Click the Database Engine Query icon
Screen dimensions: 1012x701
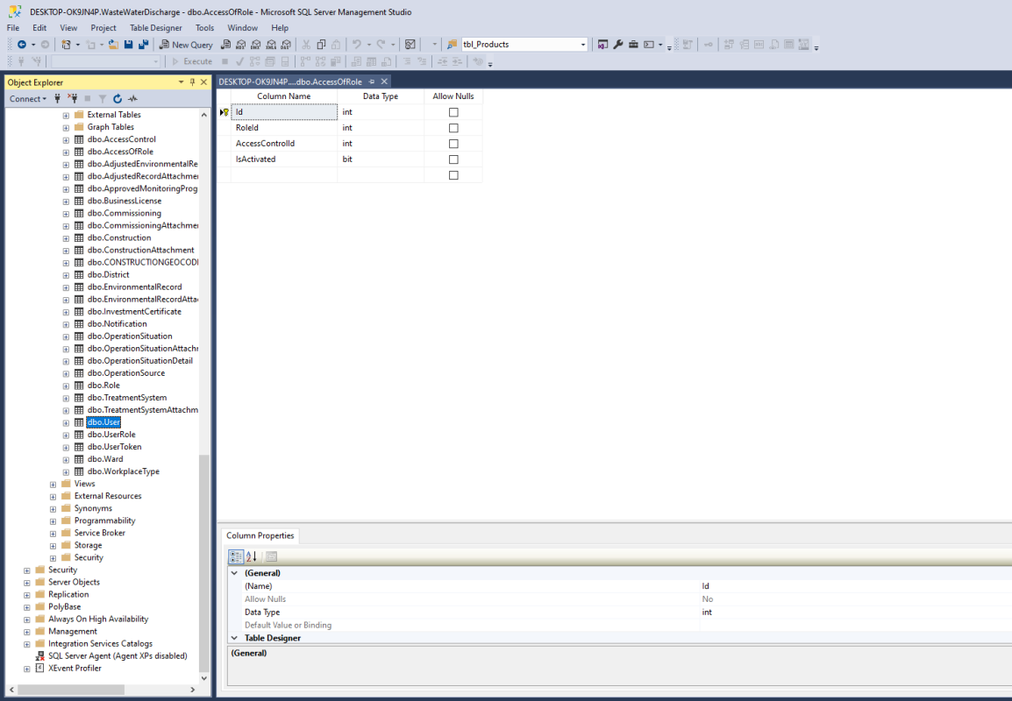click(x=226, y=45)
